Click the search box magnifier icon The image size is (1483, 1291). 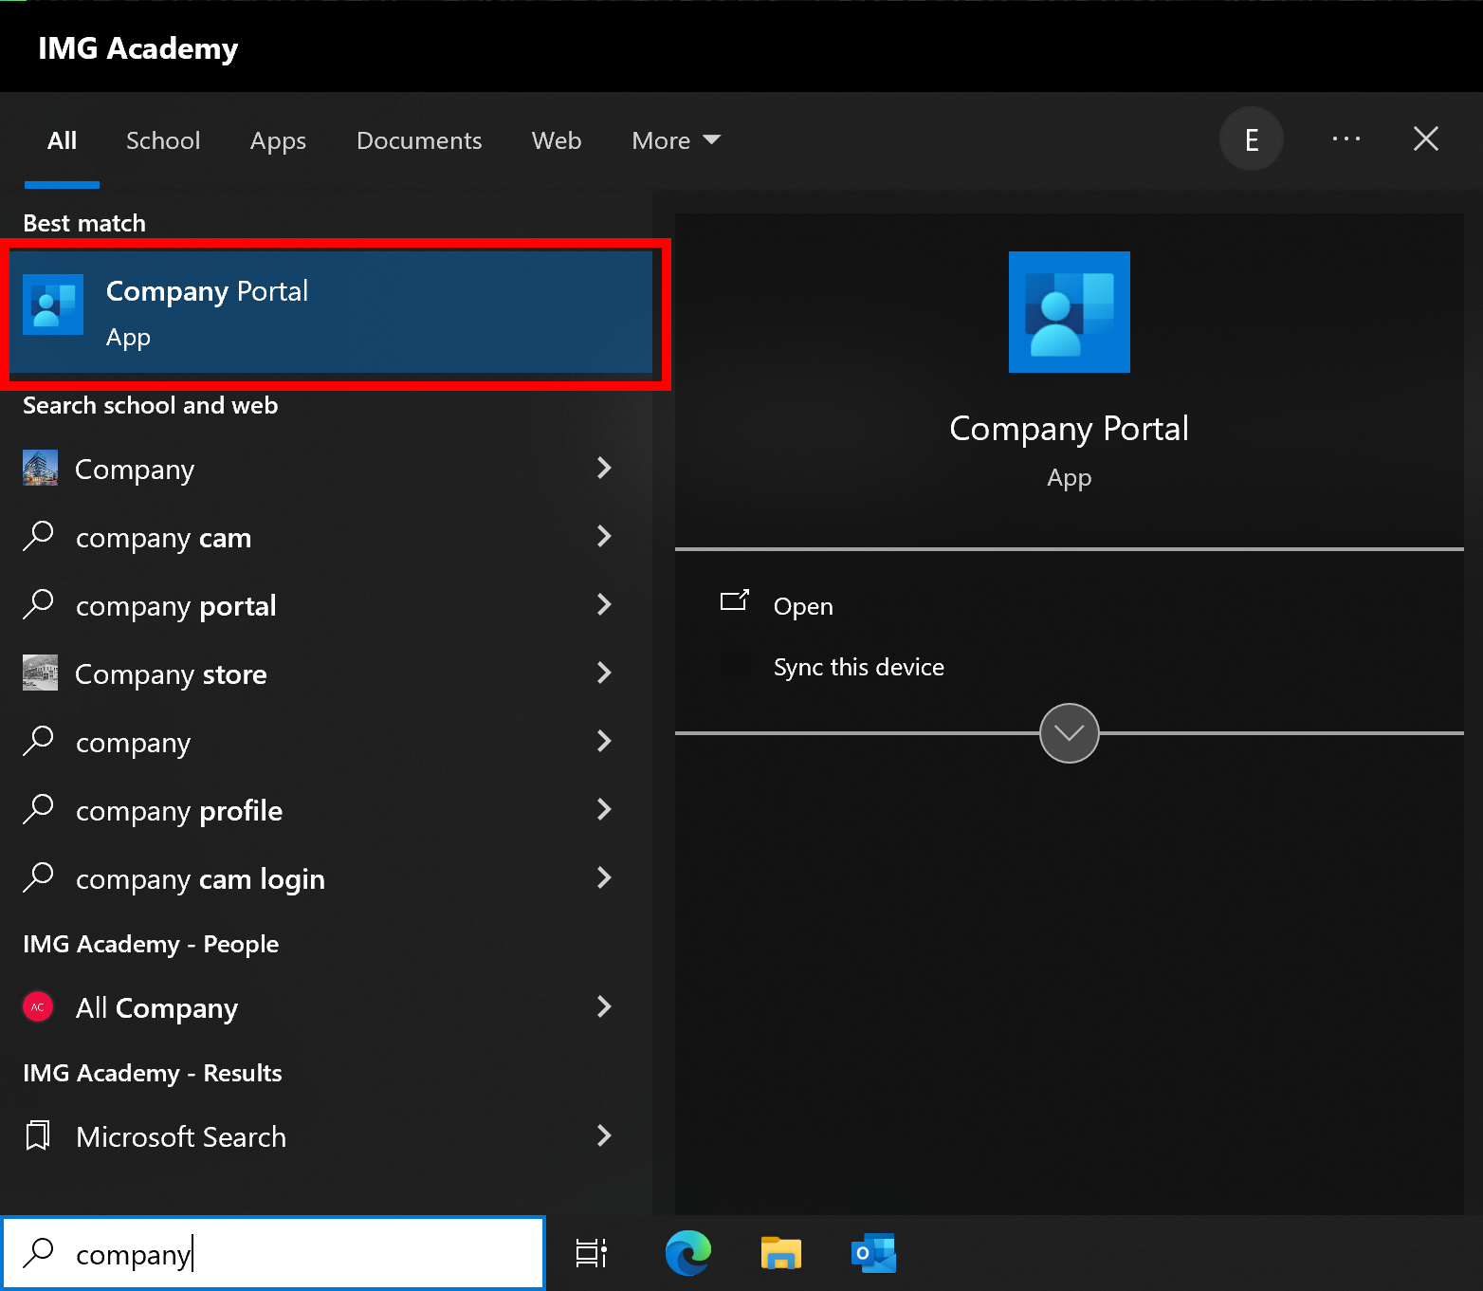[x=38, y=1253]
